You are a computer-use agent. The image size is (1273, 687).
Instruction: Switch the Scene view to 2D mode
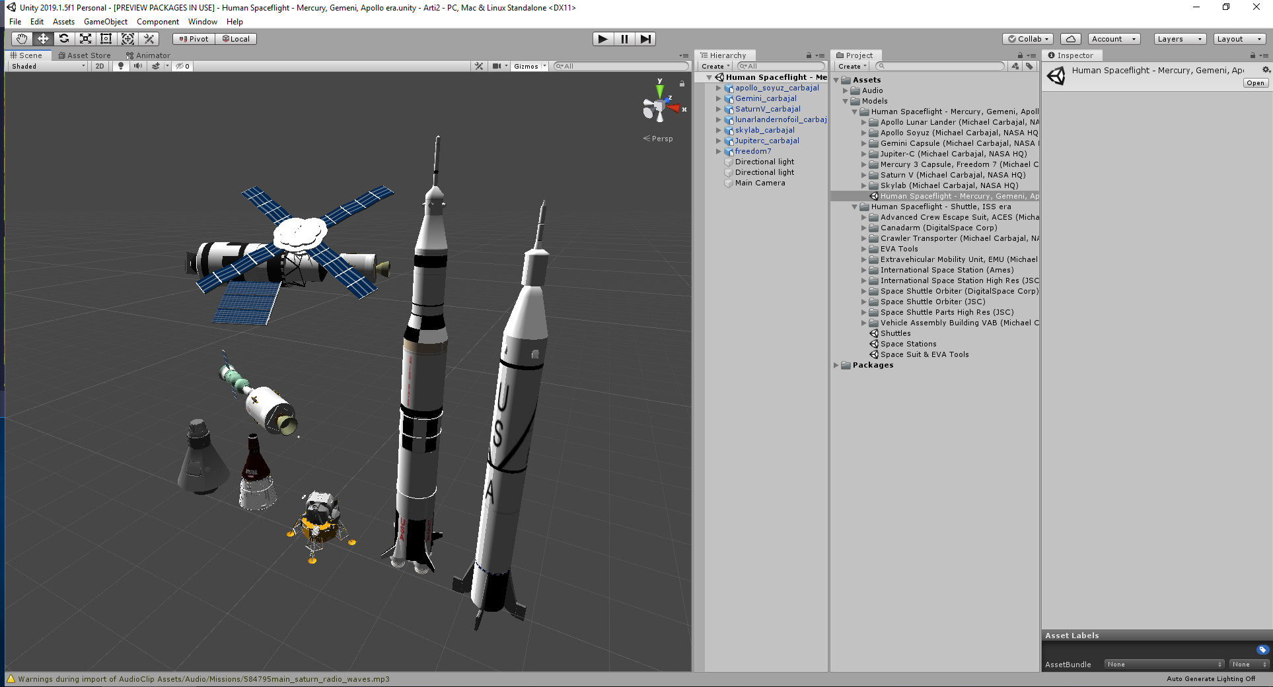click(x=99, y=66)
